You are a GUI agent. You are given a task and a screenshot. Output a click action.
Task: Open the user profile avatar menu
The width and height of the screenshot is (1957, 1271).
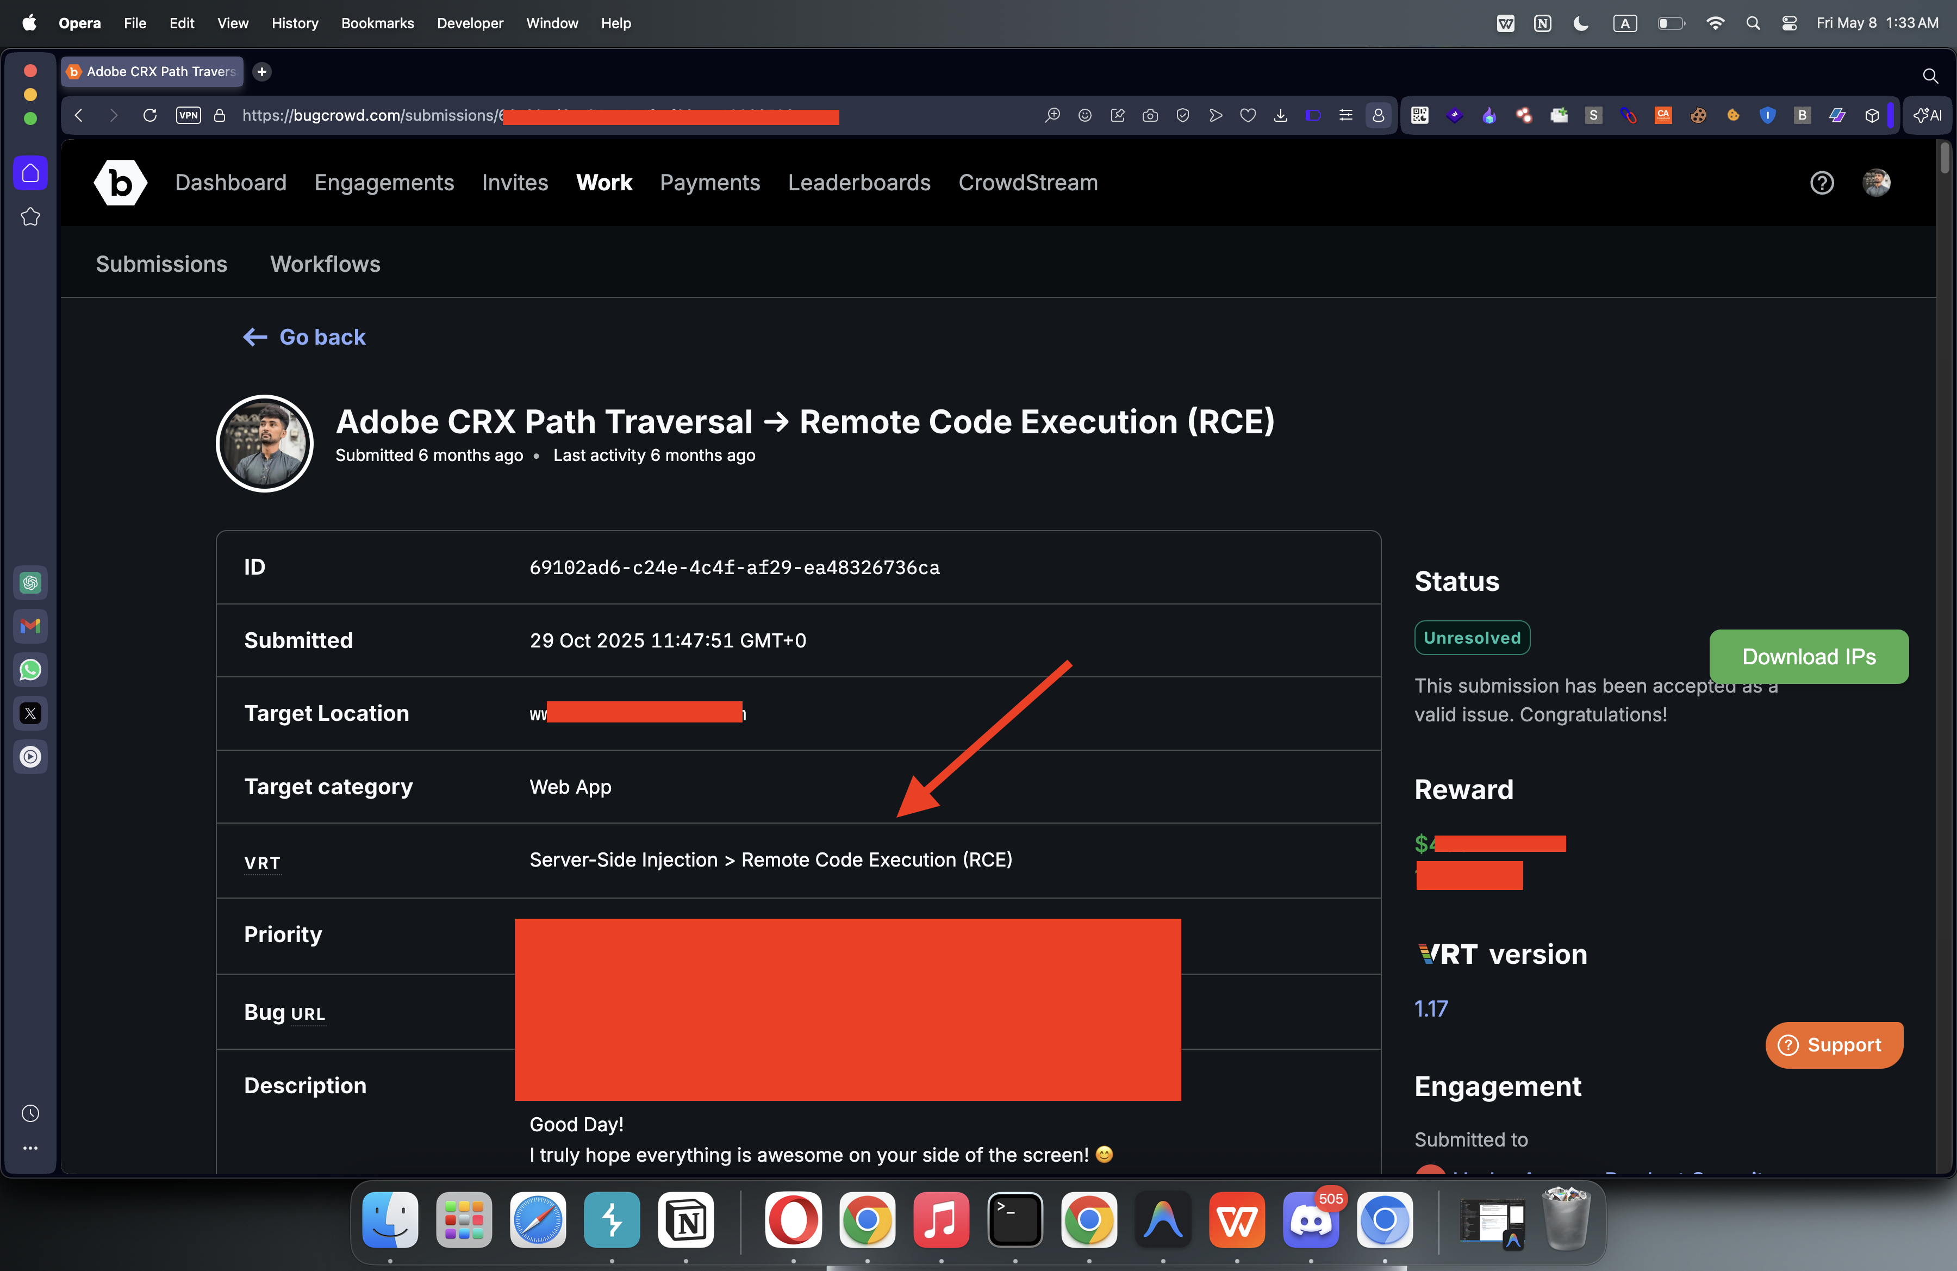pos(1875,183)
